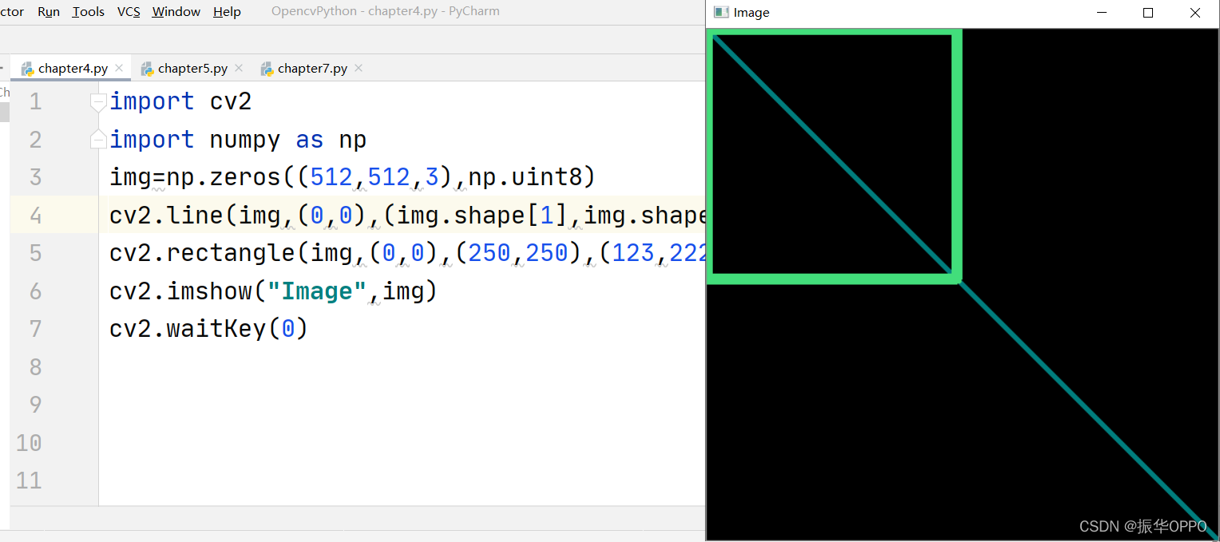Click the 'import numpy as np' line
Viewport: 1220px width, 542px height.
[x=238, y=140]
